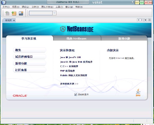Viewport: 154px width, 125px height.
Task: Click the 概览 button
Action: click(x=30, y=50)
